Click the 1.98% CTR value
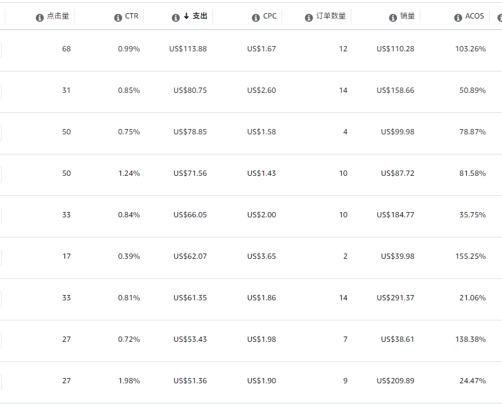Viewport: 502px width, 404px height. tap(129, 381)
